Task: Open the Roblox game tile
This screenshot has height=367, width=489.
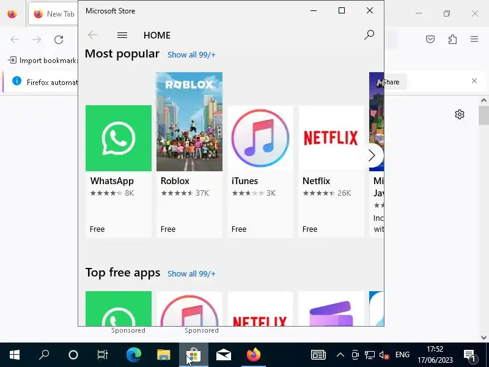Action: tap(189, 155)
